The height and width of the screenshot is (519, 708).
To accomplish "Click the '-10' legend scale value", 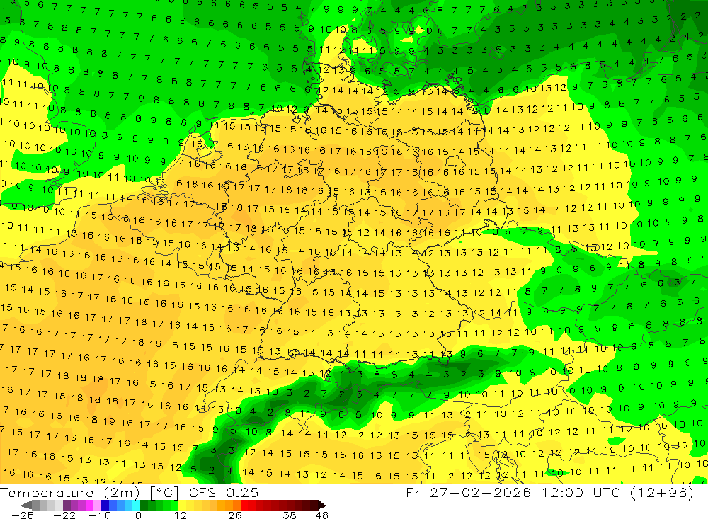I will click(100, 515).
